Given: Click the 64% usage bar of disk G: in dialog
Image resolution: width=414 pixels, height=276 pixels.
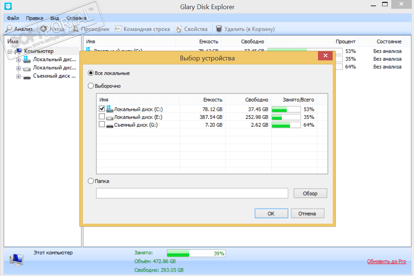Looking at the screenshot, I should pyautogui.click(x=286, y=125).
